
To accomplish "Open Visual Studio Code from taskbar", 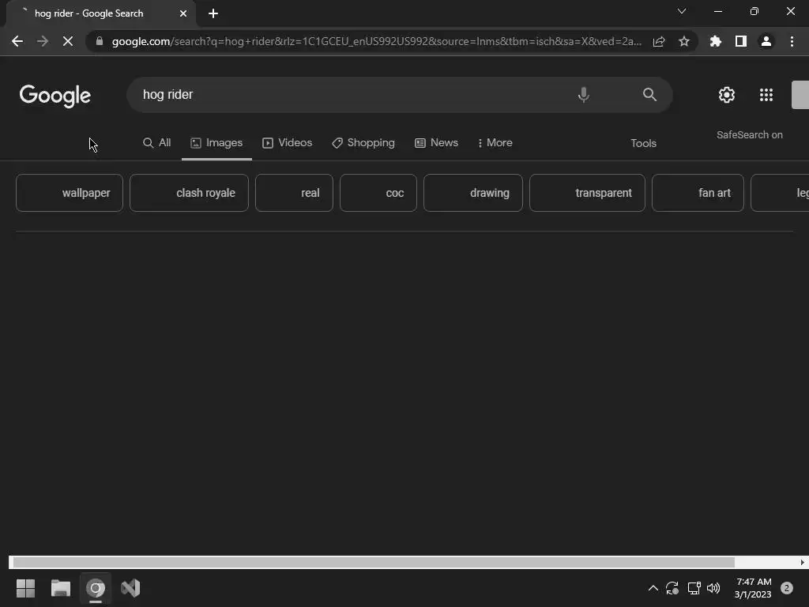I will (x=130, y=588).
